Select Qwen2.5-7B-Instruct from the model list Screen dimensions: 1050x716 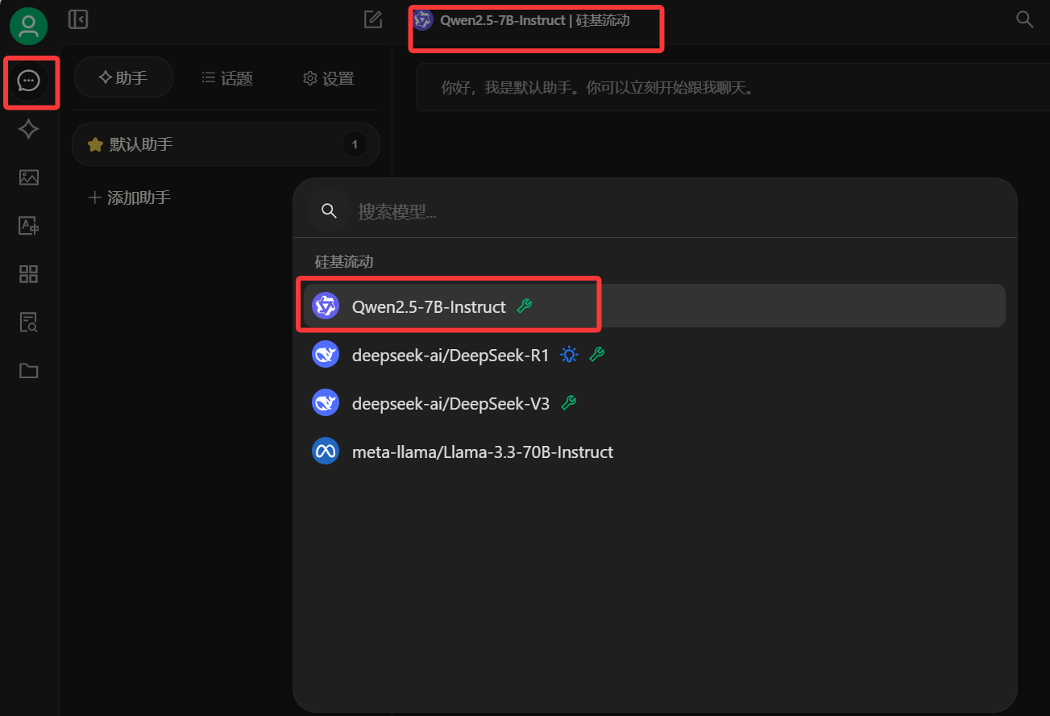(654, 306)
